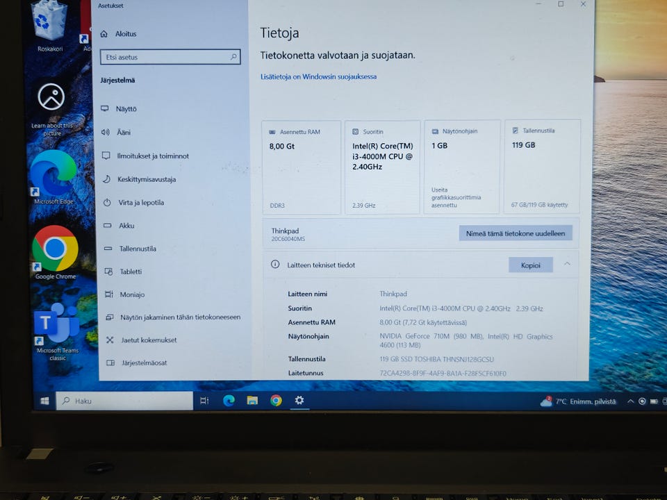
Task: Open the Windows Start menu
Action: (44, 401)
